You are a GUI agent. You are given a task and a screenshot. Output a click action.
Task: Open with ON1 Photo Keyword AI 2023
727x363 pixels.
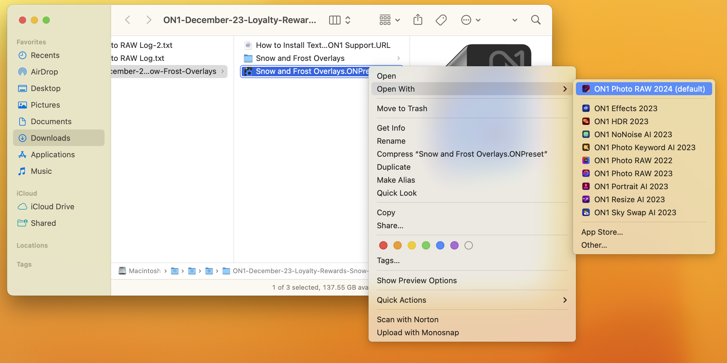[644, 148]
